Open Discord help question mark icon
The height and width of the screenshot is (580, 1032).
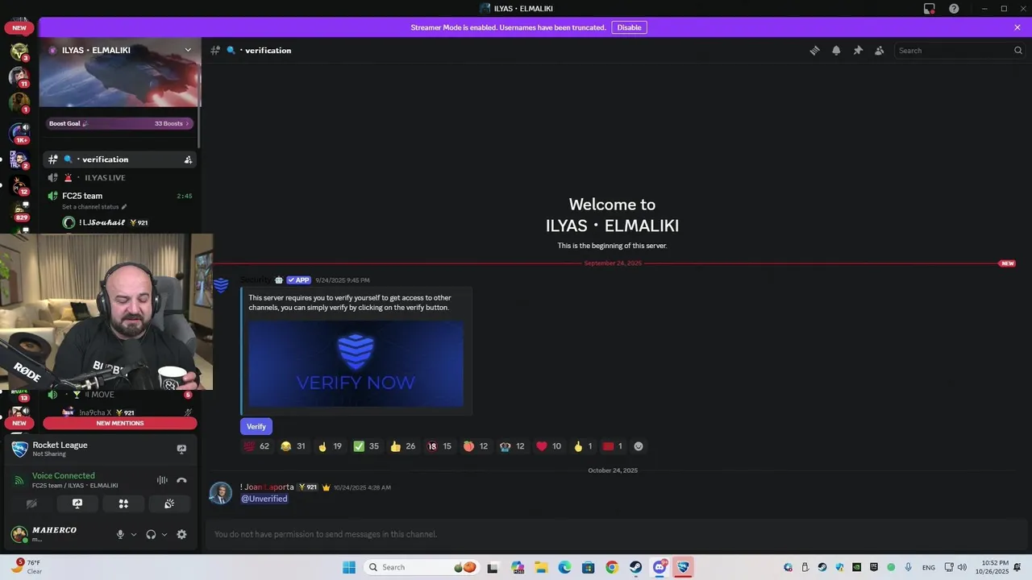click(x=954, y=9)
